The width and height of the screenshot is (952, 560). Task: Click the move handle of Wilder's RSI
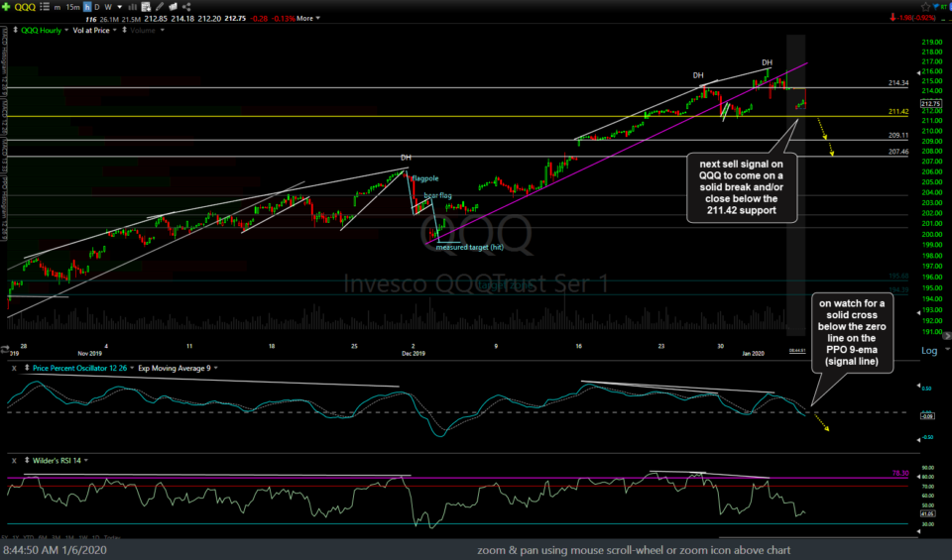[27, 460]
